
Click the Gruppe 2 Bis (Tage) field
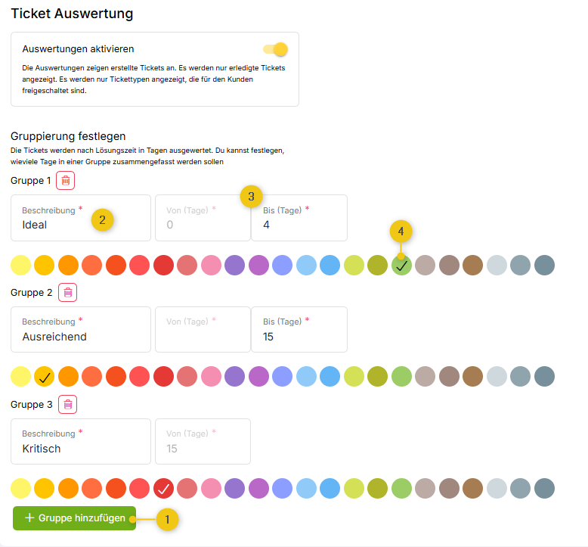(299, 337)
